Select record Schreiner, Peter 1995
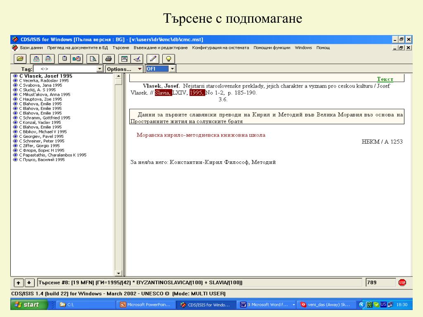This screenshot has height=317, width=423. click(42, 141)
